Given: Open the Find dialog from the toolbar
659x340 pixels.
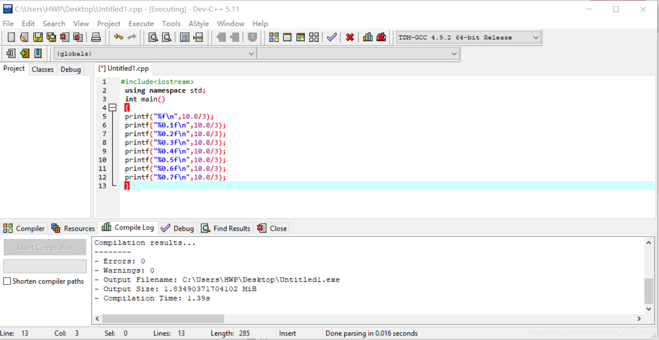Looking at the screenshot, I should [153, 37].
